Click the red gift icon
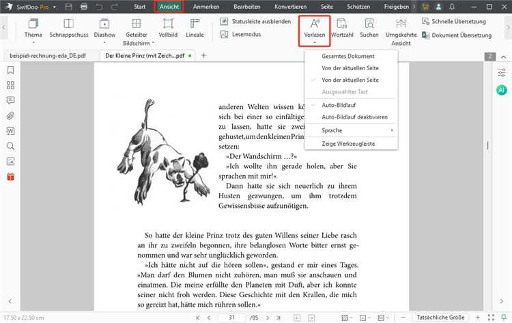The height and width of the screenshot is (323, 512). (10, 176)
